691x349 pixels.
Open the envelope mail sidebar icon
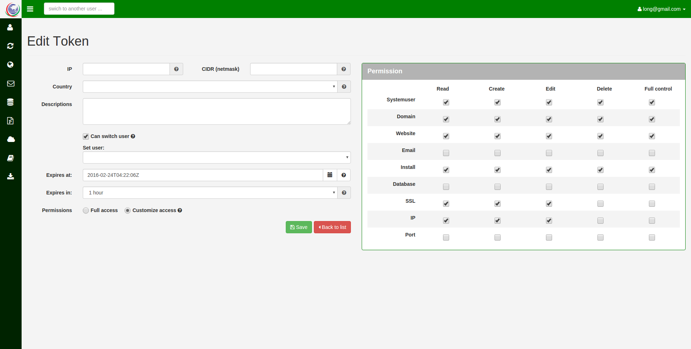(10, 83)
